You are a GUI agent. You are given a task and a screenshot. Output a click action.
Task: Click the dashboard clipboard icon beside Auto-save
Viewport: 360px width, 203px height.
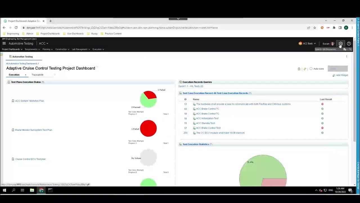[299, 69]
